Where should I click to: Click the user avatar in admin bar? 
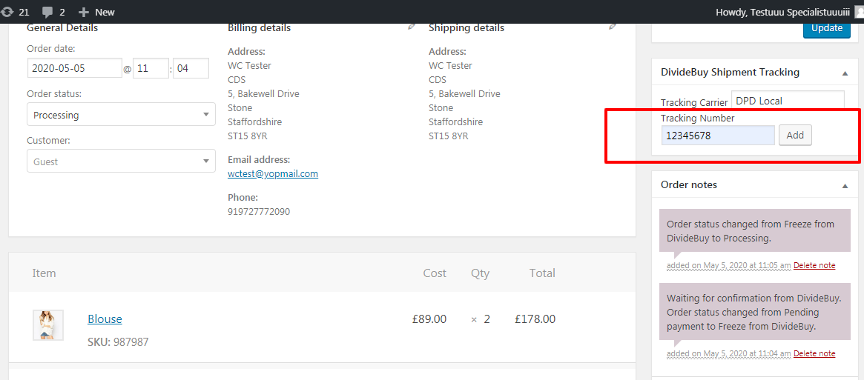pos(859,12)
